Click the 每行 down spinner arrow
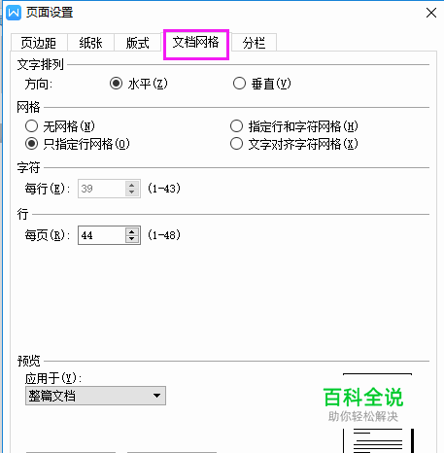Image resolution: width=444 pixels, height=453 pixels. click(131, 192)
